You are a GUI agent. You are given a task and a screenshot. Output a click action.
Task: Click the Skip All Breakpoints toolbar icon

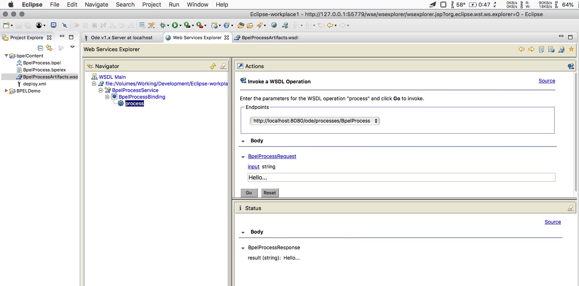[x=65, y=25]
